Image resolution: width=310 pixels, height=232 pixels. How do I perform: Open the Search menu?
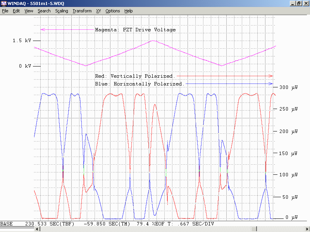pyautogui.click(x=44, y=11)
